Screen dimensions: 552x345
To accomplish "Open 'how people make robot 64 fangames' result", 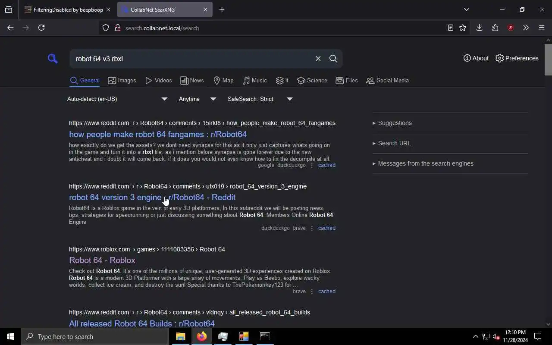I will point(158,134).
